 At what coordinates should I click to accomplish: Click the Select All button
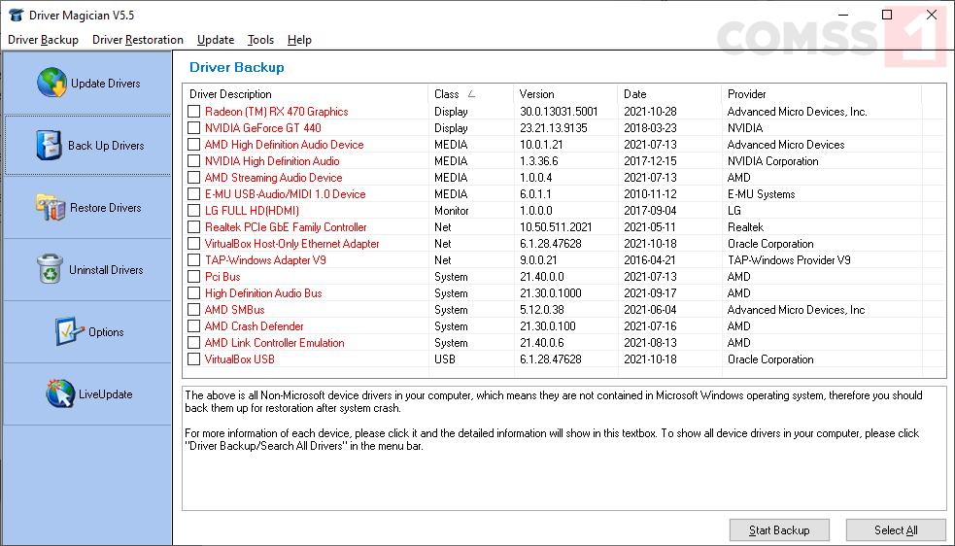point(896,530)
